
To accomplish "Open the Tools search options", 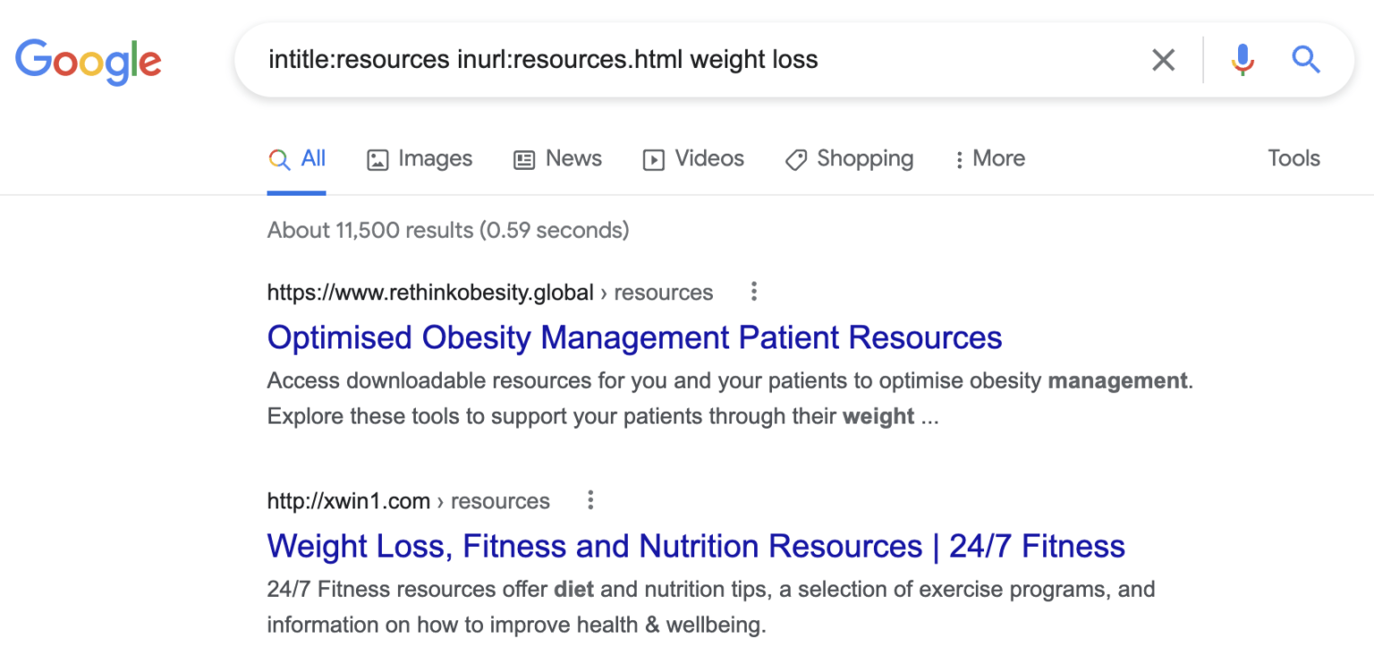I will 1293,159.
